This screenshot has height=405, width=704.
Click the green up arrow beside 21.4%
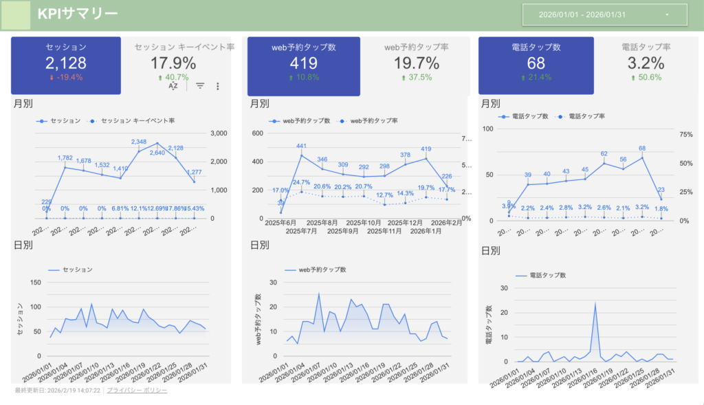(x=522, y=78)
